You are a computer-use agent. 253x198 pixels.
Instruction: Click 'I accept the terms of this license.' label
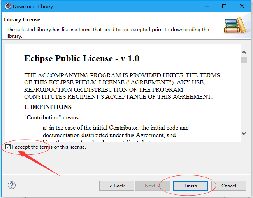tap(49, 147)
